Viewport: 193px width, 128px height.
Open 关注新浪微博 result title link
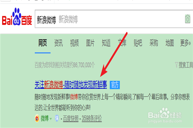pyautogui.click(x=71, y=84)
